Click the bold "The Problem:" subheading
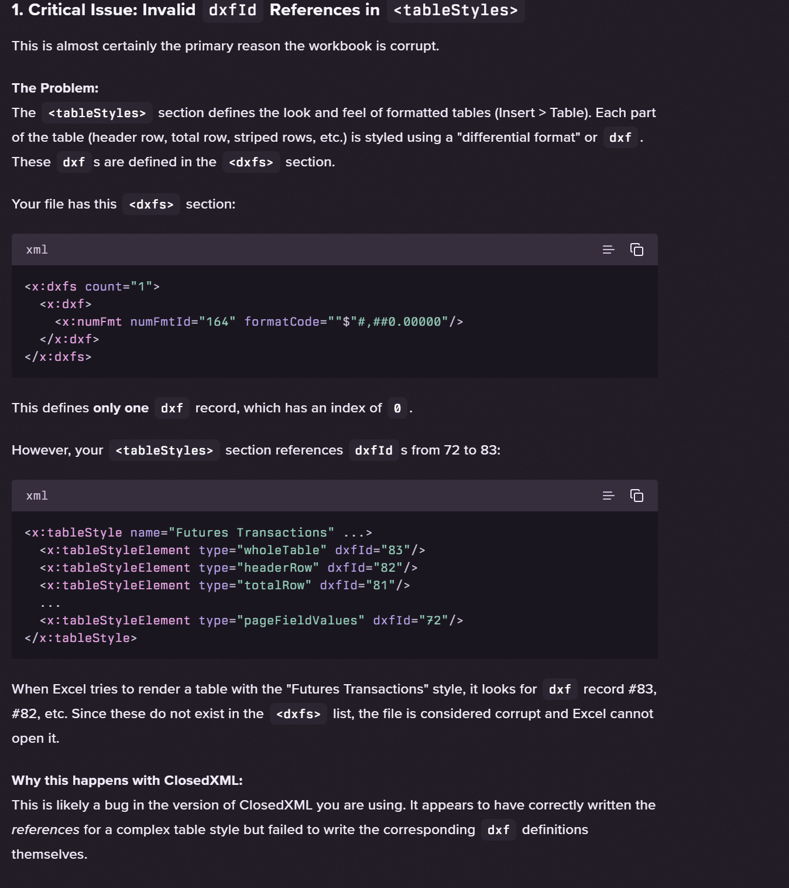Screen dimensions: 789x888 pos(55,88)
